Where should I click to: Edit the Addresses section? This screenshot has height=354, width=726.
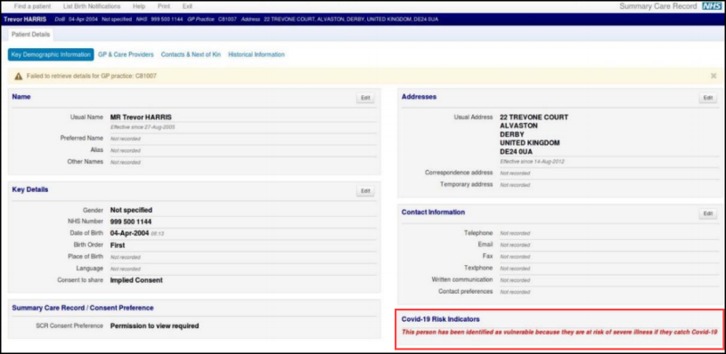click(707, 98)
